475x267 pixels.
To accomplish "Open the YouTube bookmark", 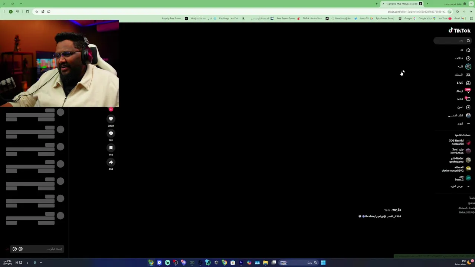I will tap(445, 19).
